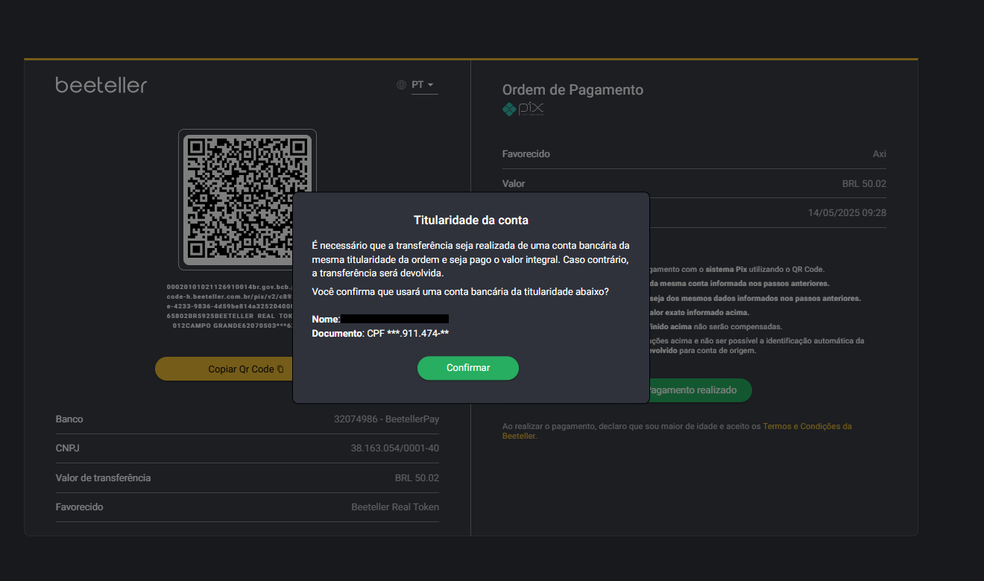Click the beeteller logo
The width and height of the screenshot is (984, 581).
pos(101,84)
